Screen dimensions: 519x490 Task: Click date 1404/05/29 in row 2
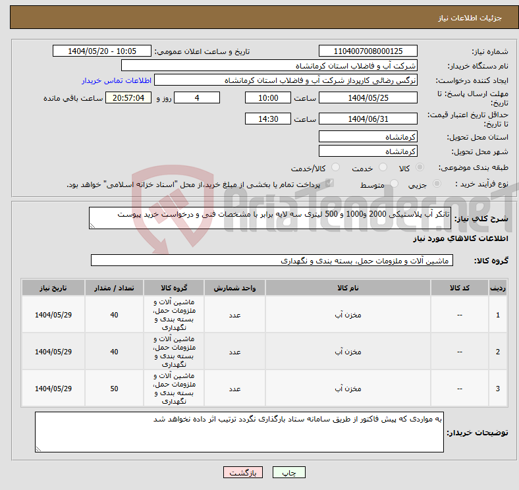point(53,352)
